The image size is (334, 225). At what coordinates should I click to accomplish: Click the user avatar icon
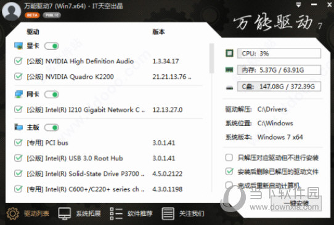point(12,11)
